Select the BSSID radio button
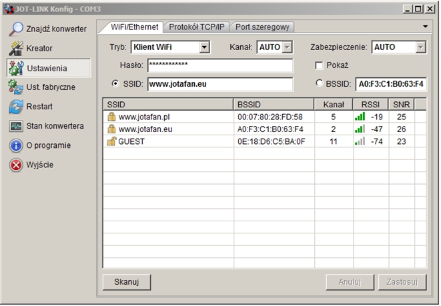This screenshot has width=441, height=306. click(x=320, y=84)
